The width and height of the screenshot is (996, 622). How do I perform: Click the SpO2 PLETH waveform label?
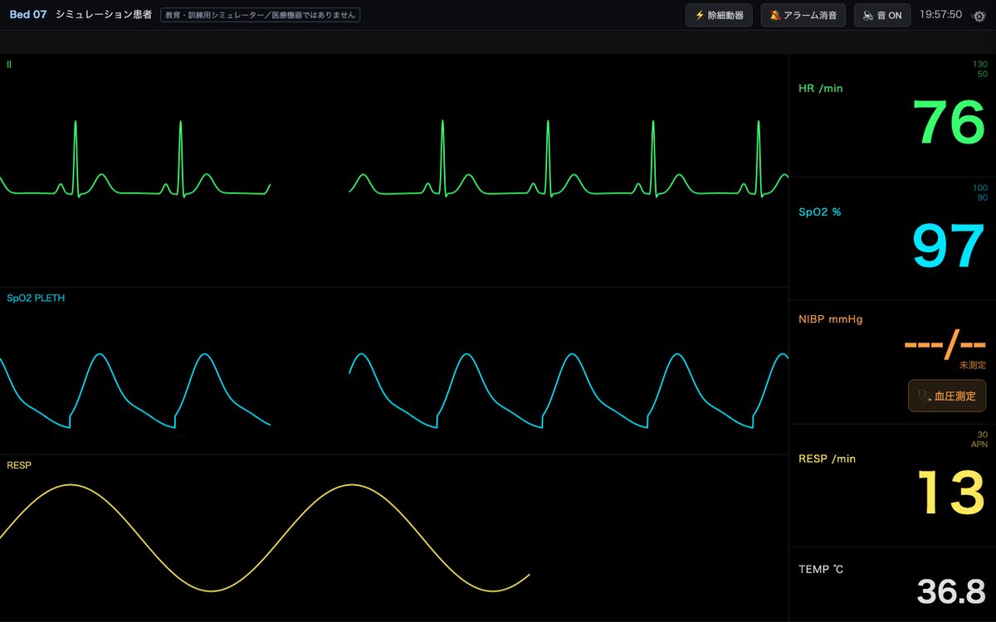click(36, 299)
